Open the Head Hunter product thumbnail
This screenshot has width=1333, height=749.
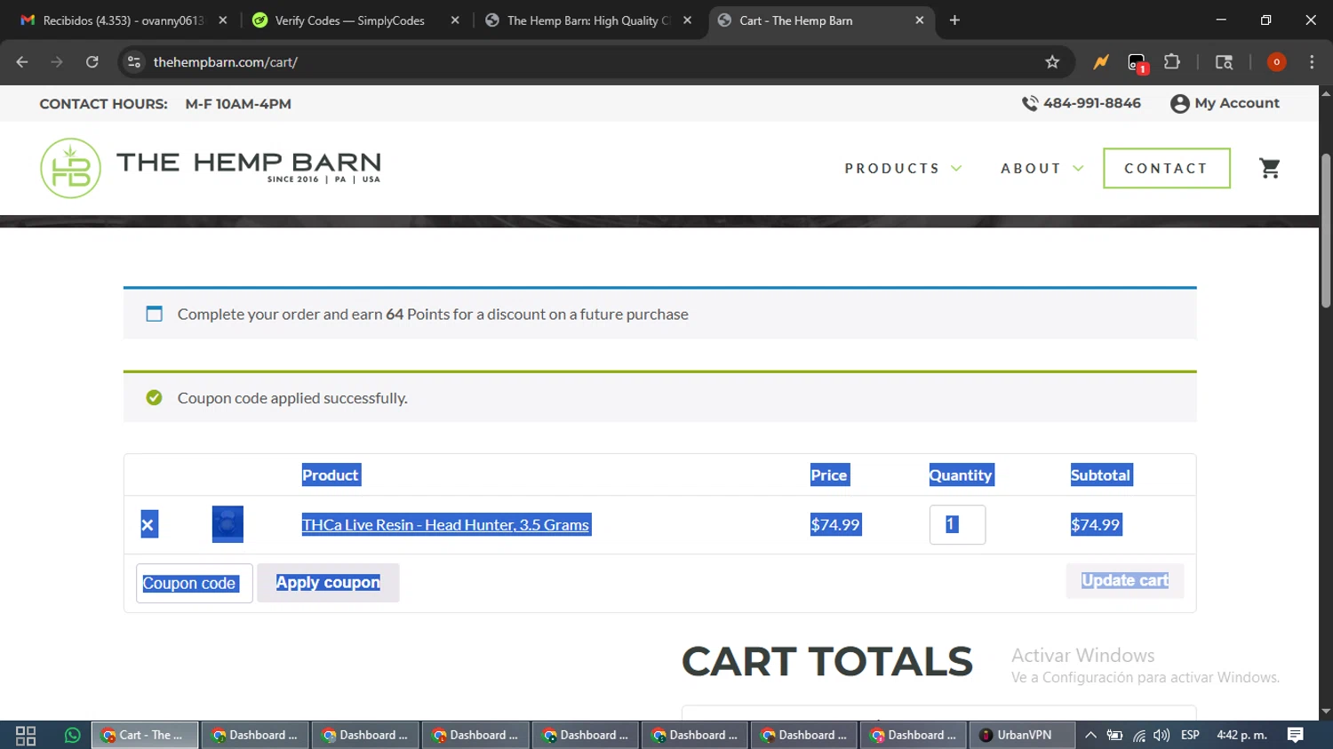point(227,524)
